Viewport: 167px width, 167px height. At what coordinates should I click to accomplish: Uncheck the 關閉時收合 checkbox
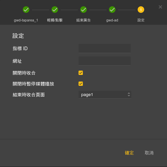pyautogui.click(x=81, y=73)
